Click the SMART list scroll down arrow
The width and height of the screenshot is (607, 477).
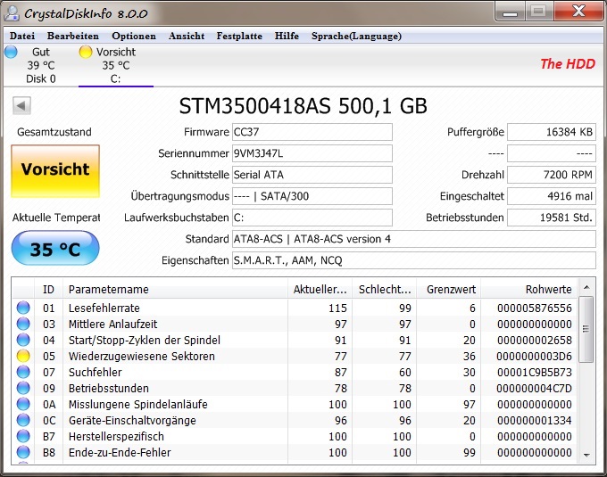[586, 455]
